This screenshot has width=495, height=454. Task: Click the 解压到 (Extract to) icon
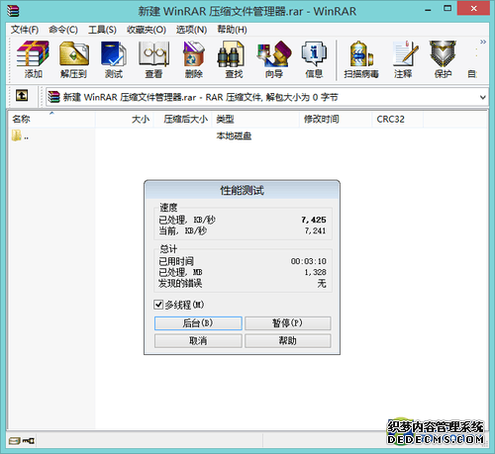(x=74, y=59)
